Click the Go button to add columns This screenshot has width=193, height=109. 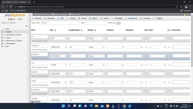tap(119, 23)
